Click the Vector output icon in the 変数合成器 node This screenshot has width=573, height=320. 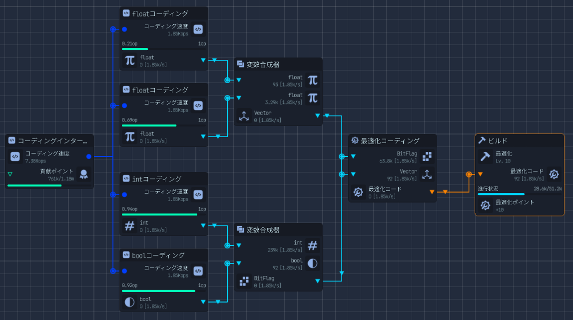pos(244,116)
